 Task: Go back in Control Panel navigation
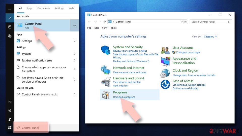coord(89,22)
